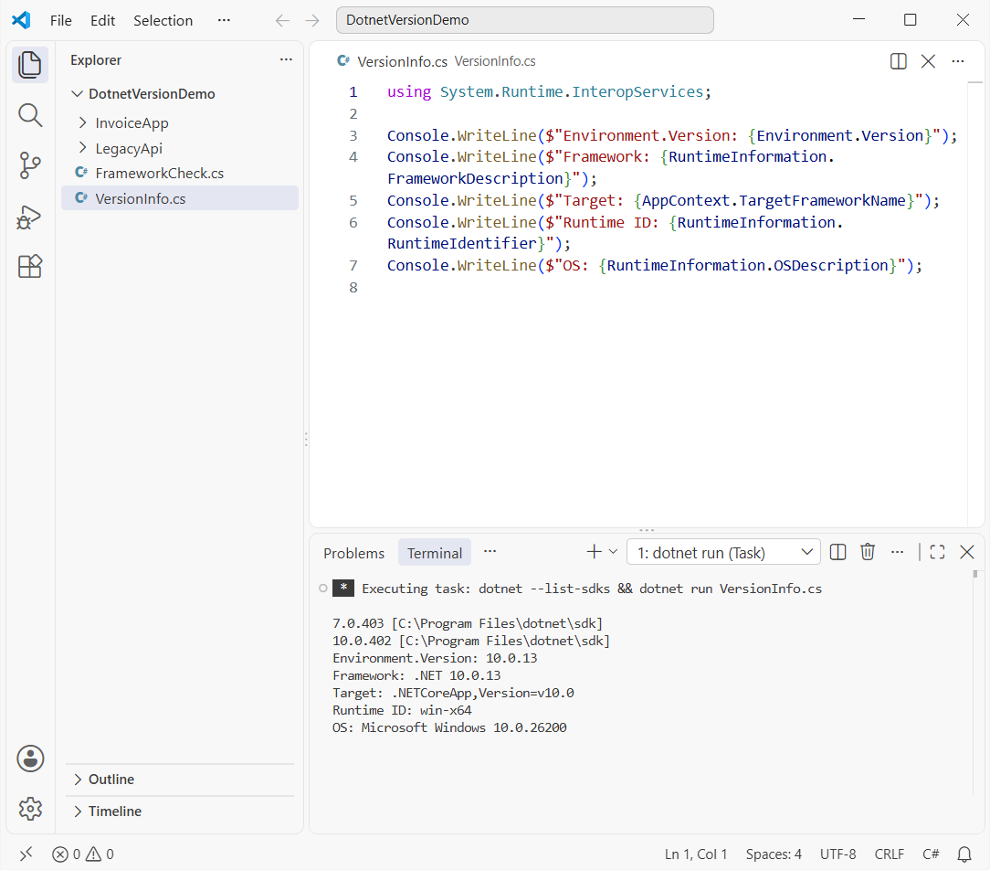This screenshot has height=870, width=990.
Task: Switch to the Terminal tab
Action: [435, 553]
